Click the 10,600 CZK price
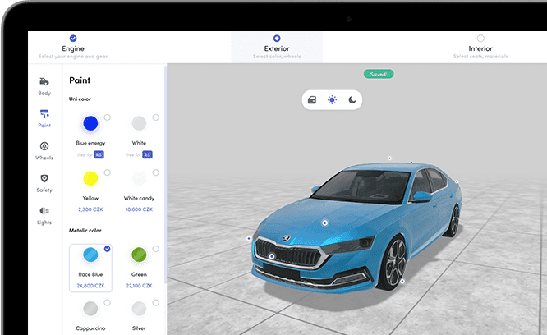Viewport: 547px width, 335px height. (x=139, y=209)
